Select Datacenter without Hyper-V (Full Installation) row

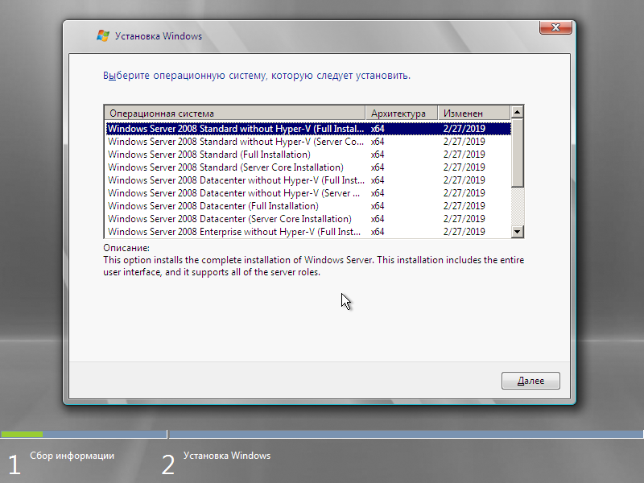(308, 180)
